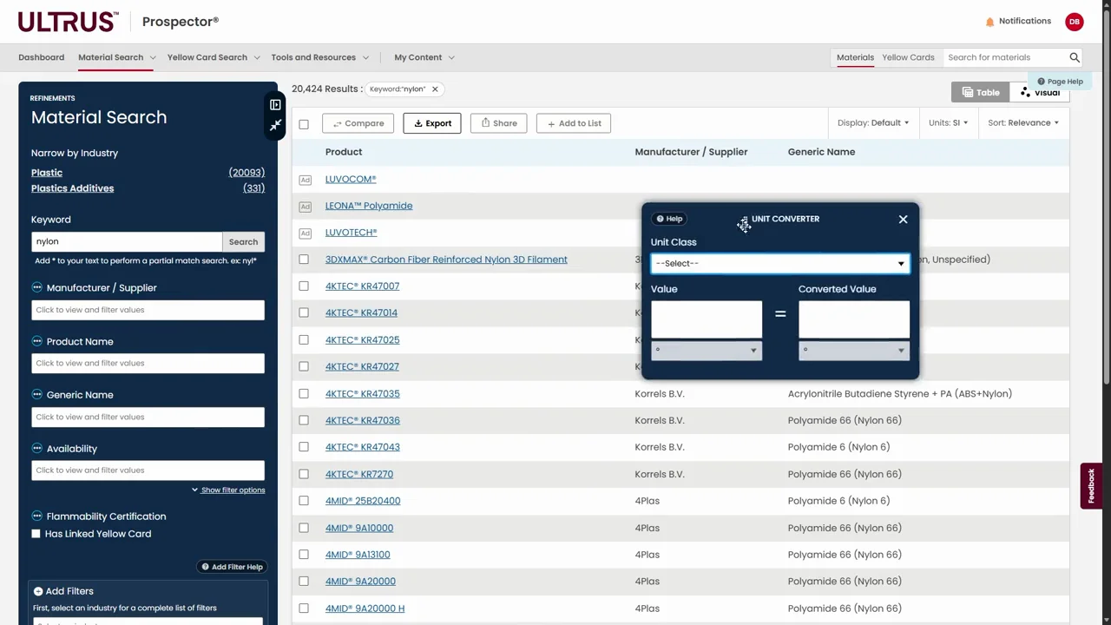Open the Feedback side tab
This screenshot has width=1111, height=625.
(x=1091, y=486)
